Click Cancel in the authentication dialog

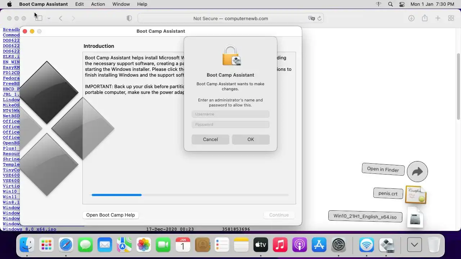click(210, 140)
